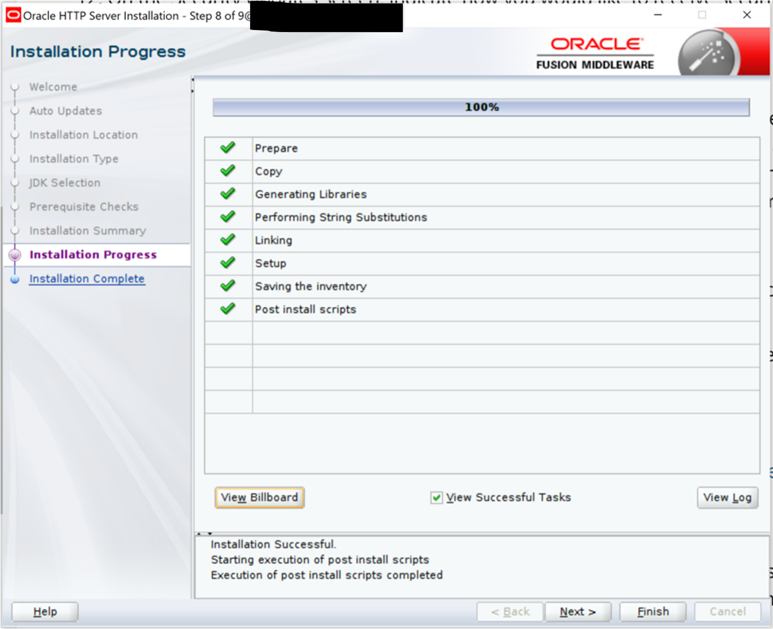Screen dimensions: 773x629
Task: Click the checkmark next to Linking
Action: (228, 239)
